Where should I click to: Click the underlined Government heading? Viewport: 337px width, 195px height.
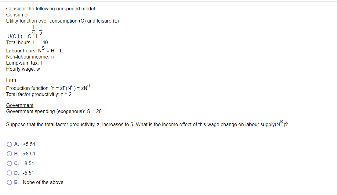20,105
